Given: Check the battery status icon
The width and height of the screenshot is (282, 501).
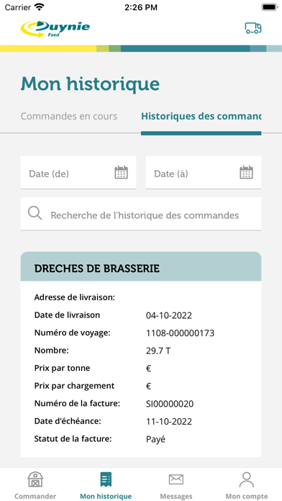Looking at the screenshot, I should (x=270, y=7).
